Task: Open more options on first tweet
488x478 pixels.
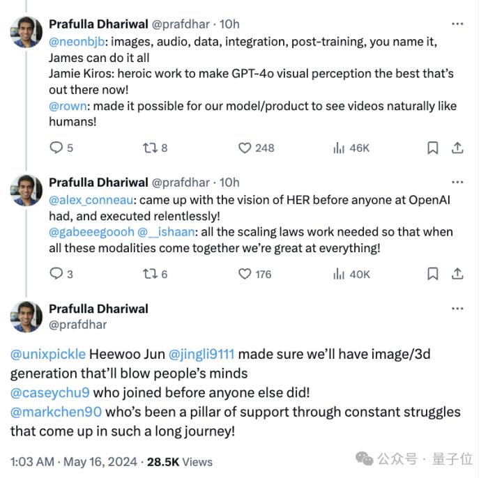Action: click(x=457, y=24)
